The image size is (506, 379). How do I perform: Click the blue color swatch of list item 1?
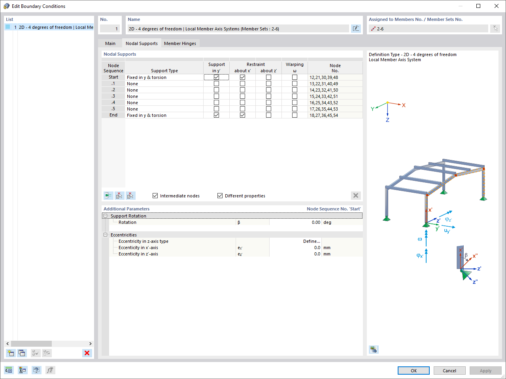8,27
